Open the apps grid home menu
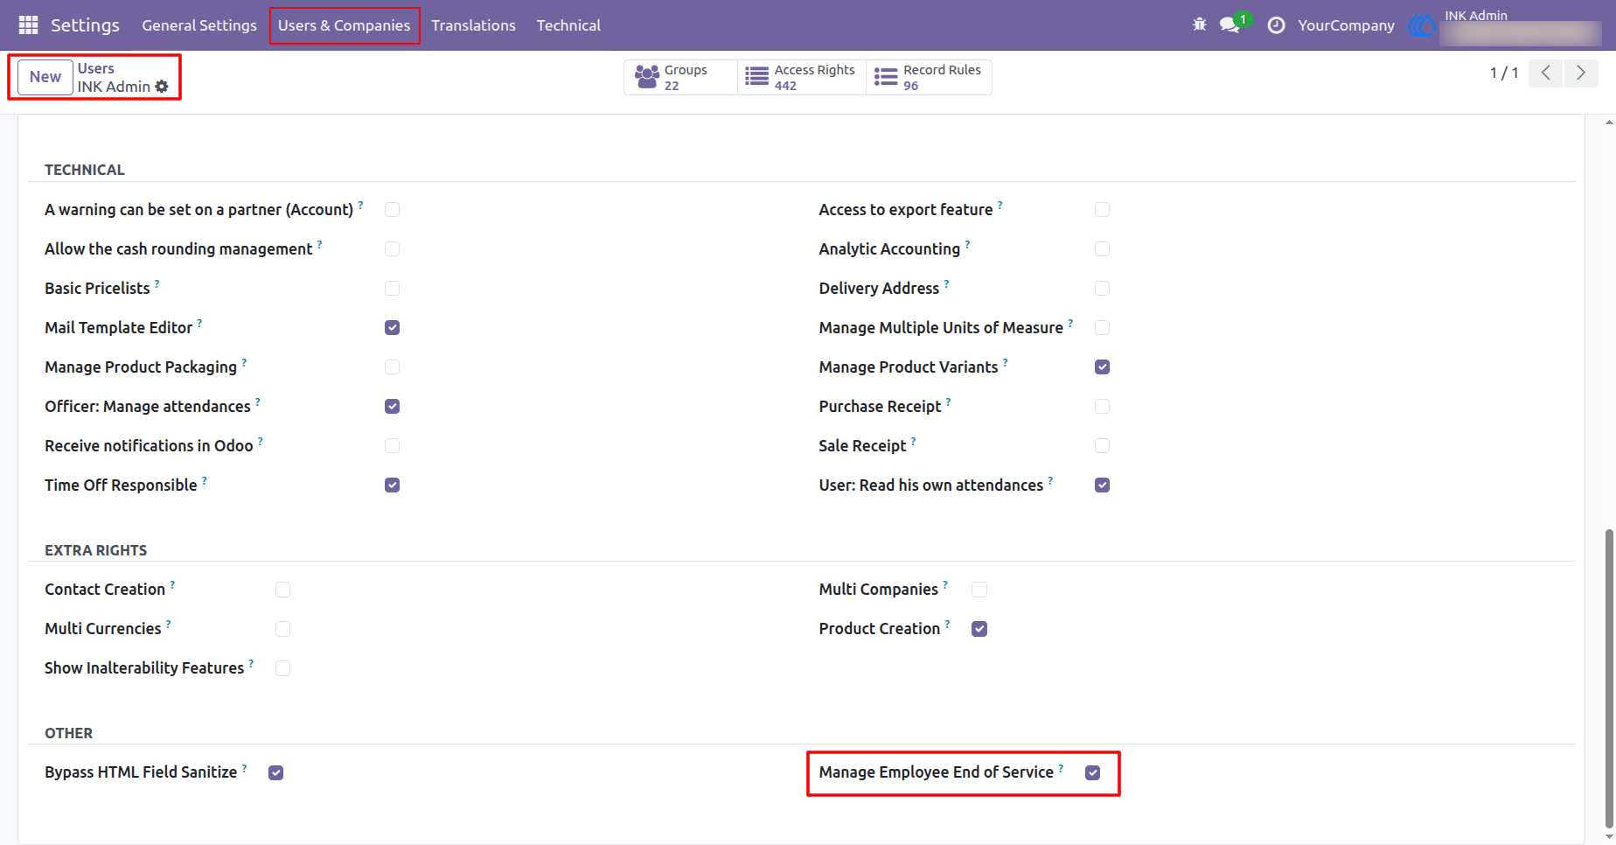Image resolution: width=1616 pixels, height=845 pixels. (x=28, y=25)
